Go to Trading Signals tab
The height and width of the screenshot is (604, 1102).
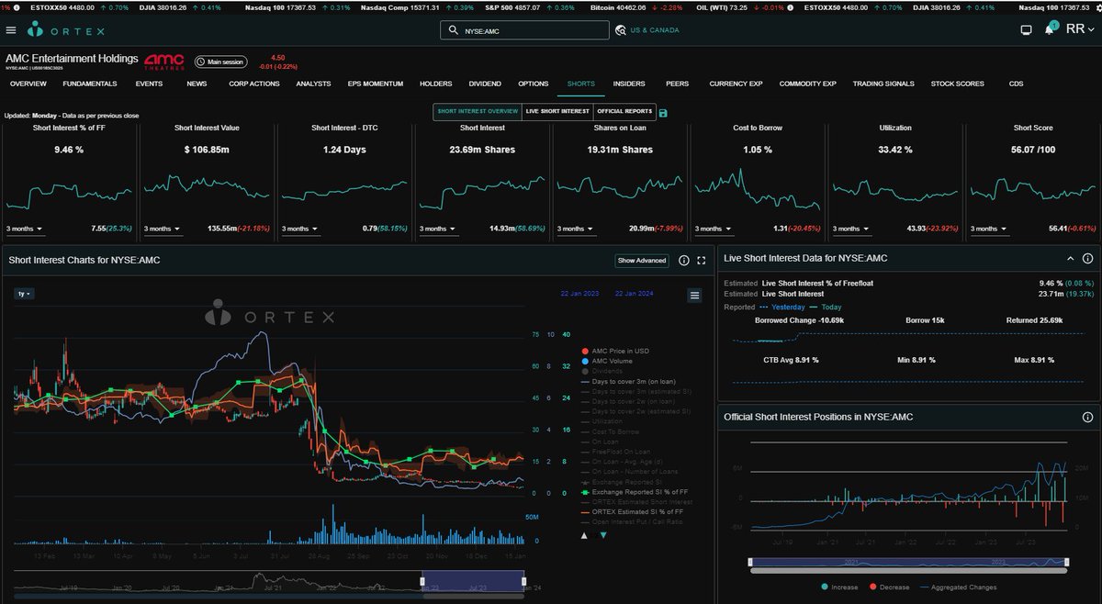[x=883, y=84]
